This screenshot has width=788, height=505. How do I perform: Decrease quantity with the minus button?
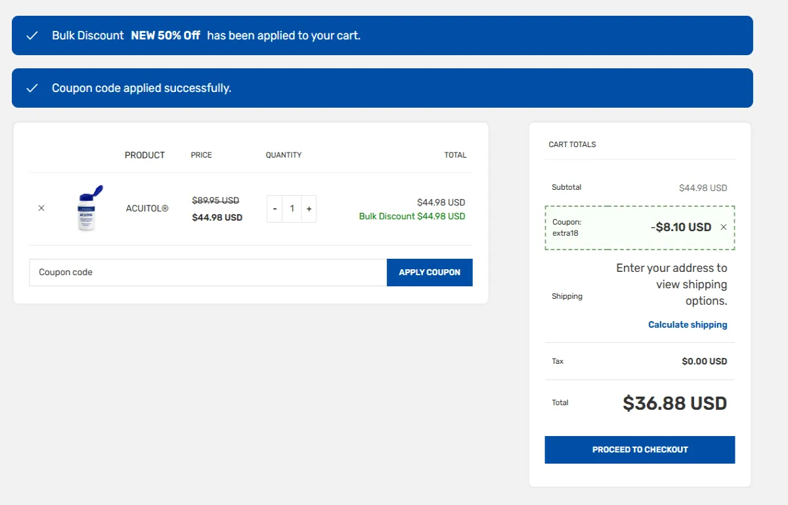tap(274, 209)
